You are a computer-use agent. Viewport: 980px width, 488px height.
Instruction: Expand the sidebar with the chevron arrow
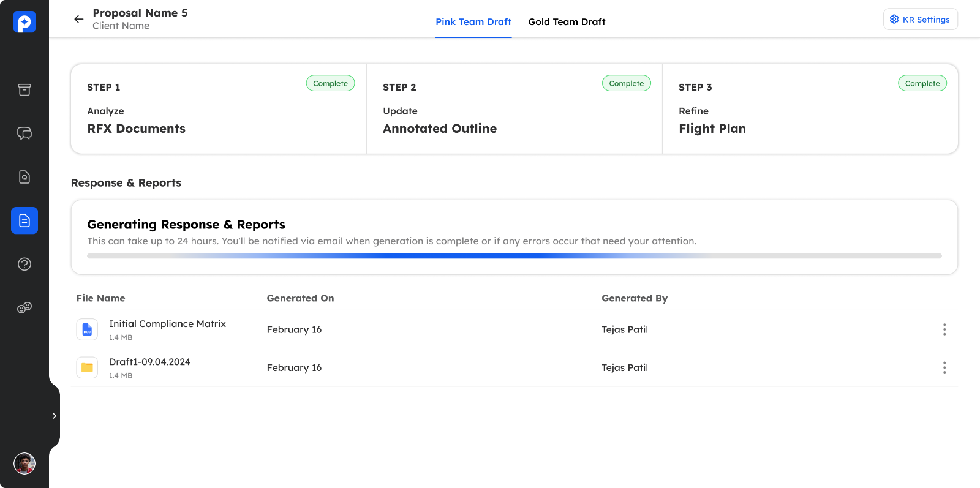tap(55, 416)
